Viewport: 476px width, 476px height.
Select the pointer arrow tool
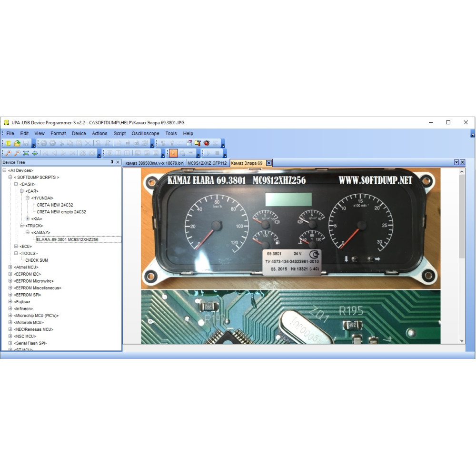coord(173,153)
